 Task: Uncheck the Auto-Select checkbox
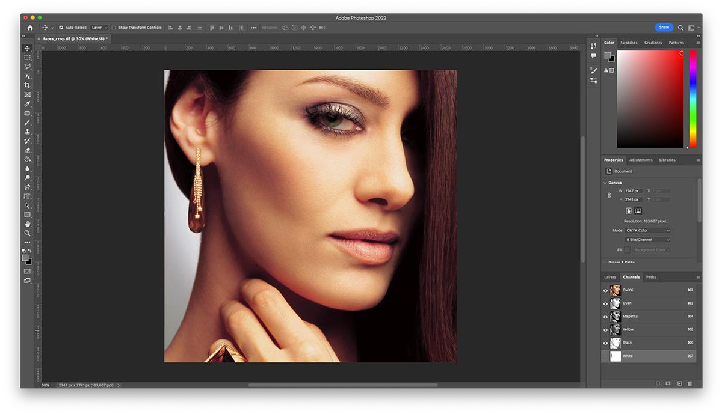click(x=61, y=28)
